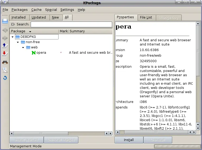Click the KPackage window menu icon

(4, 2)
